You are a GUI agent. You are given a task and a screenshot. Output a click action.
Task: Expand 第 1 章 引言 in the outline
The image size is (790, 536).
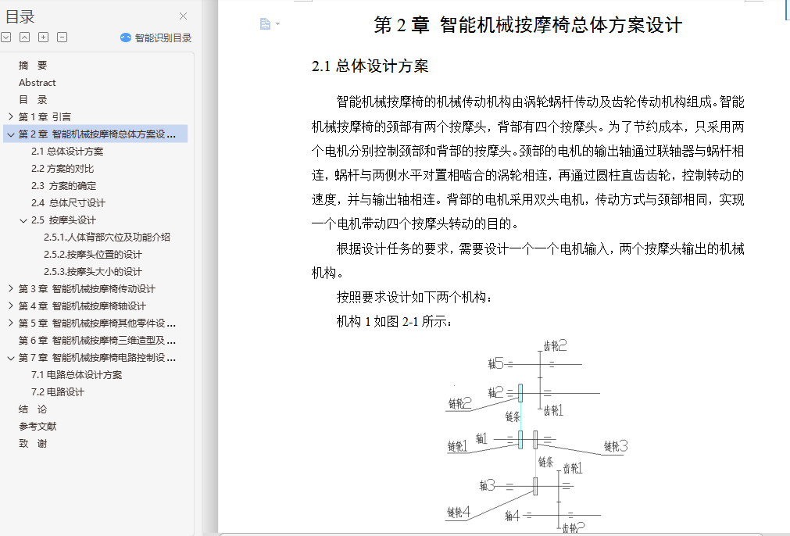point(11,116)
